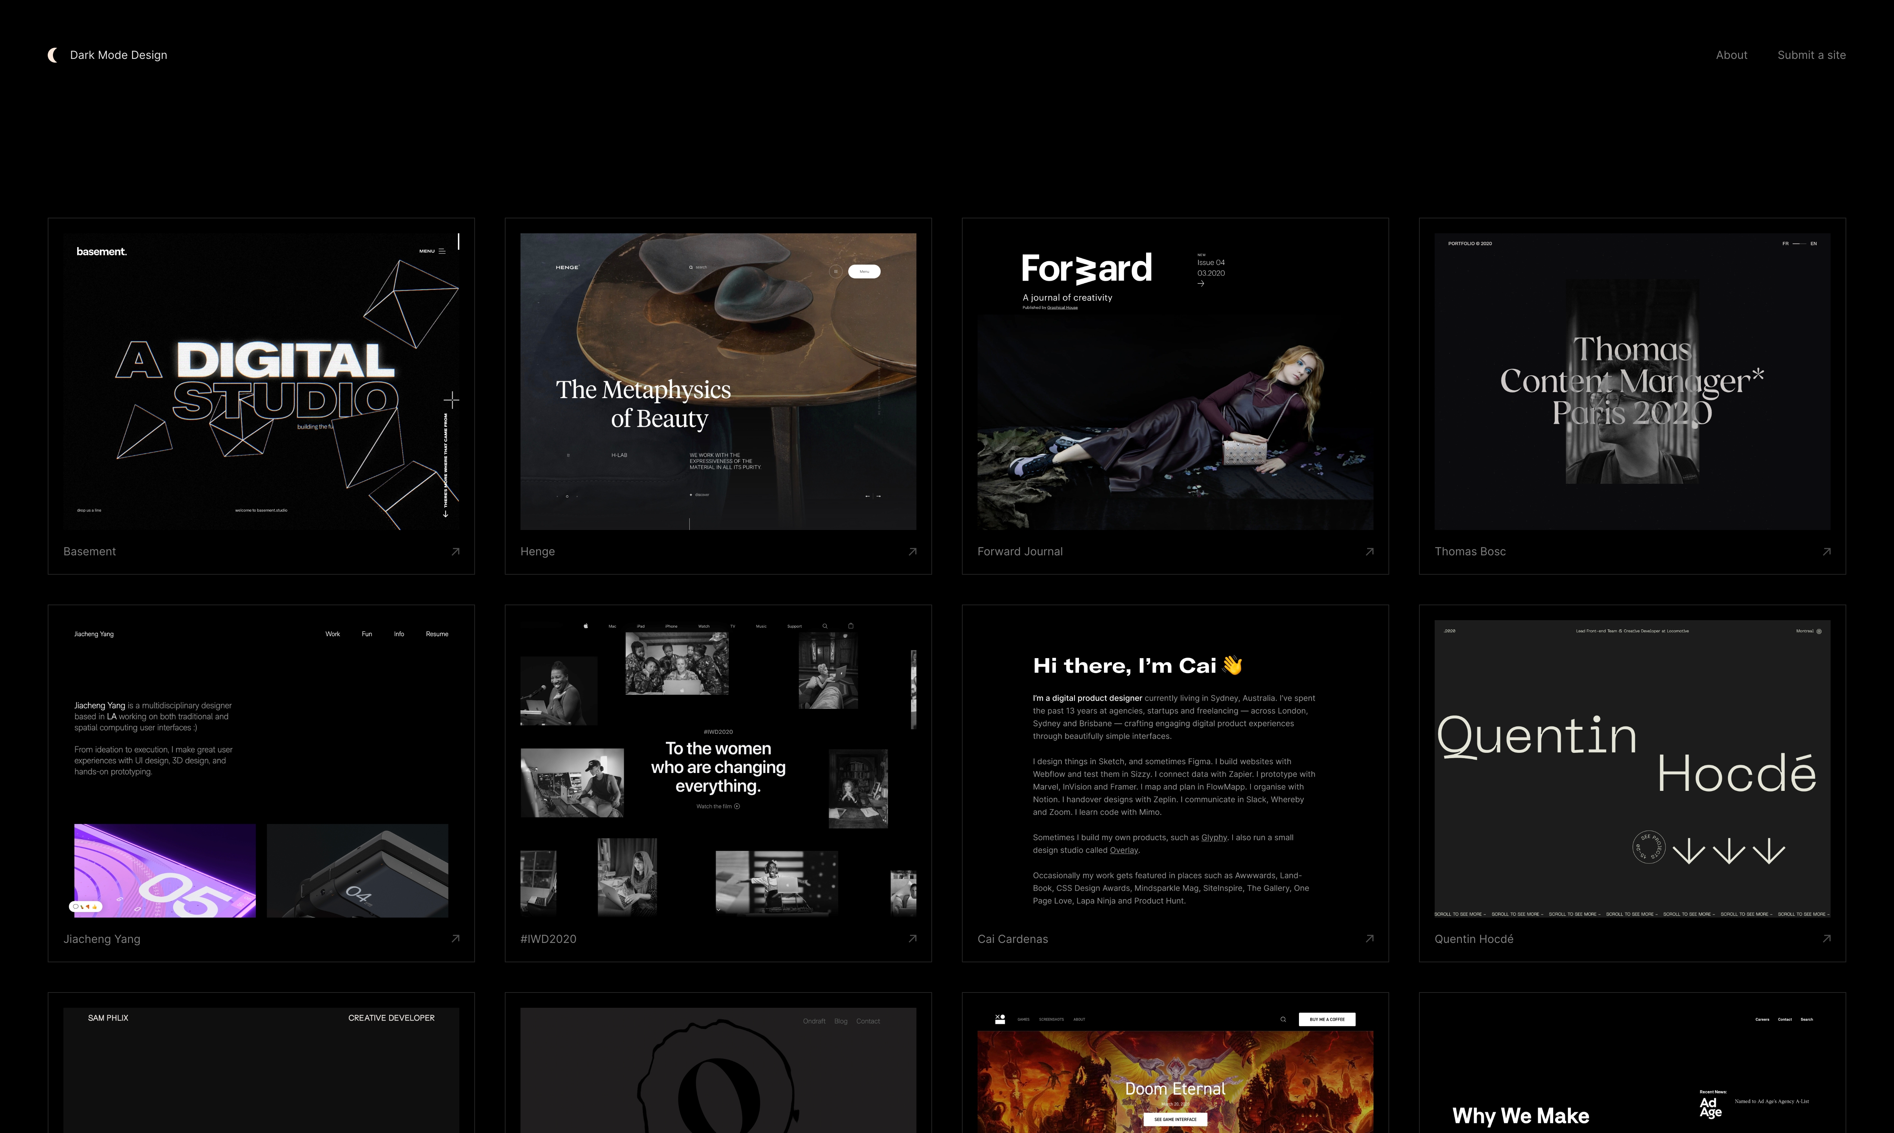Viewport: 1894px width, 1133px height.
Task: Click the 'Submit a site' link
Action: pos(1812,54)
